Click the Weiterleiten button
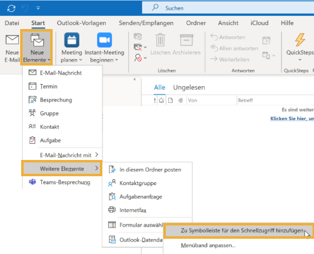The image size is (314, 254). point(230,60)
